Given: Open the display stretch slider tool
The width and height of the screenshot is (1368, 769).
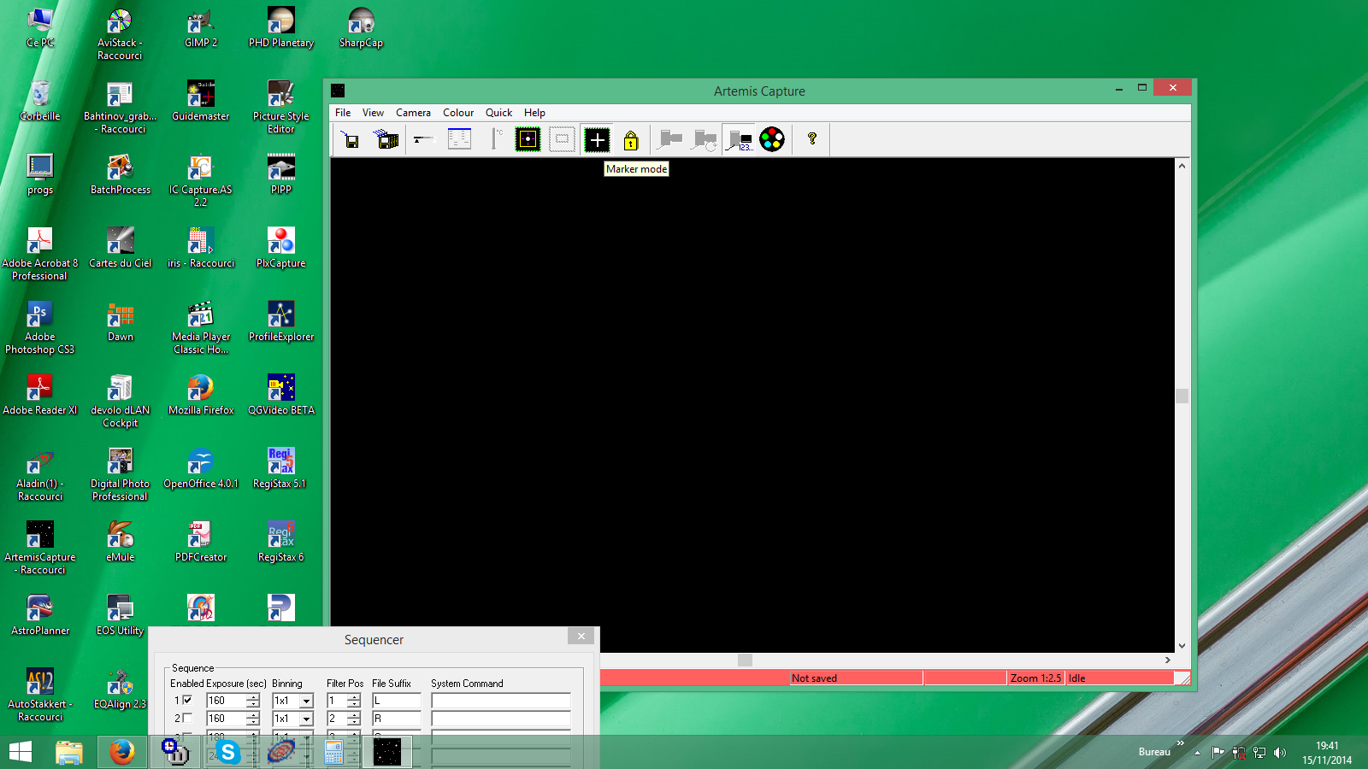Looking at the screenshot, I should (423, 139).
